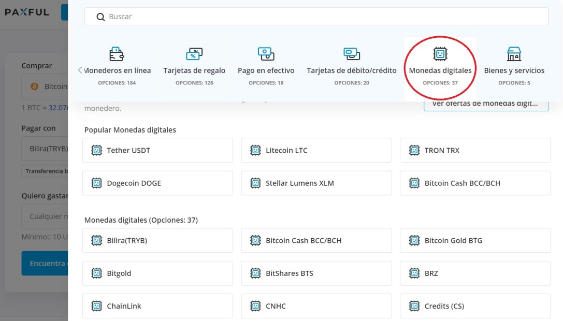Click the left chevron to scroll categories
Image resolution: width=563 pixels, height=321 pixels.
coord(80,70)
